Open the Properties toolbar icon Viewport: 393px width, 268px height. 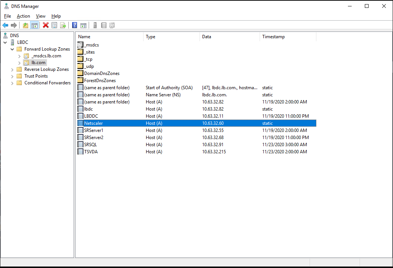(54, 25)
